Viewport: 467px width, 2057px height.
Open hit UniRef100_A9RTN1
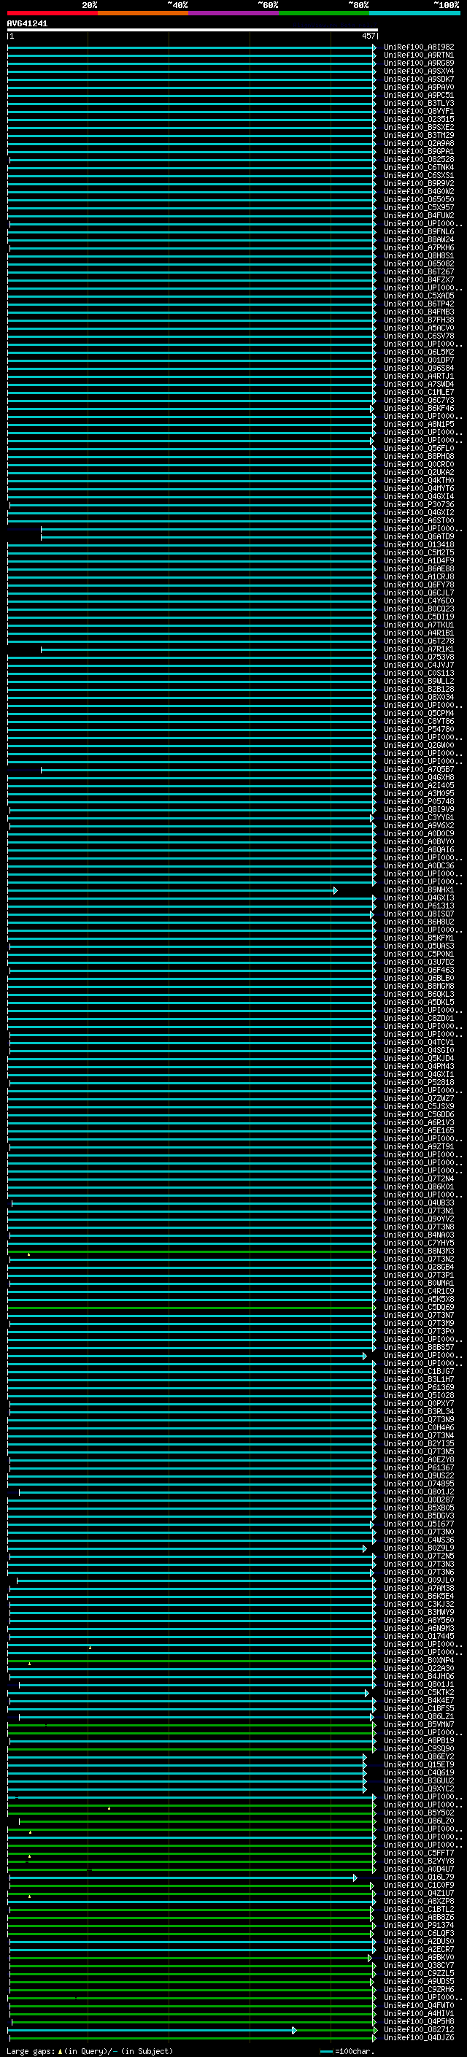coord(419,55)
